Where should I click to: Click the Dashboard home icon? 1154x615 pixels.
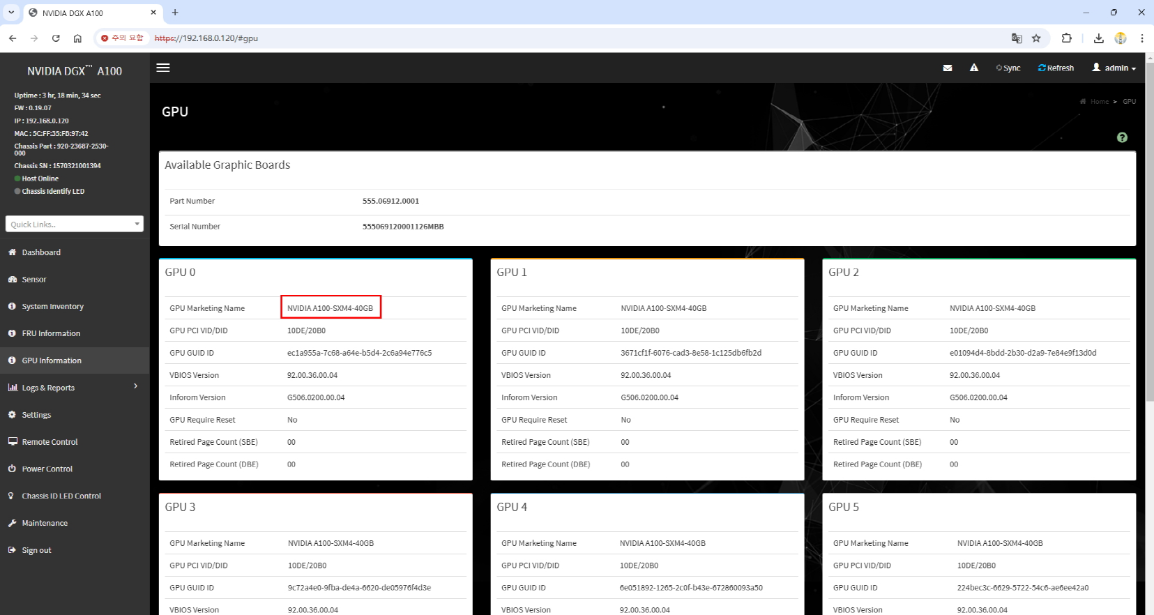coord(12,252)
